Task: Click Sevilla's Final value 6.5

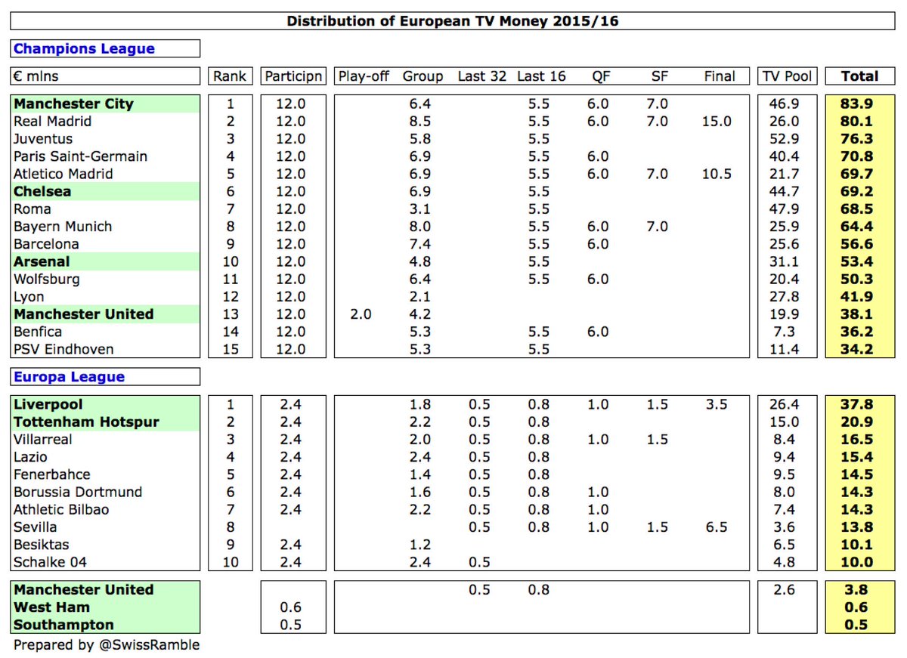Action: tap(717, 527)
